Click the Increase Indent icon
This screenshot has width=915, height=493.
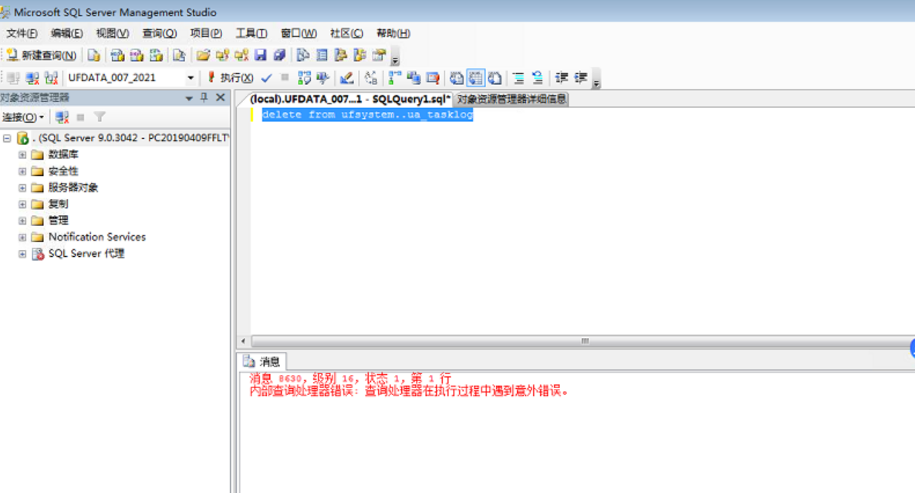tap(581, 78)
